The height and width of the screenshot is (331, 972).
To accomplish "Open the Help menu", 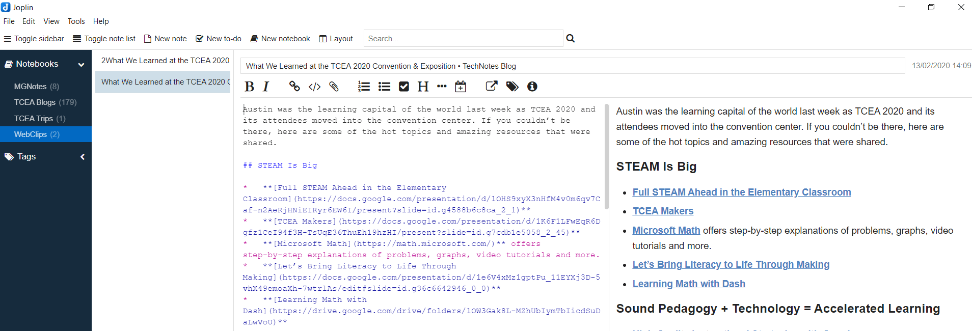I will tap(101, 21).
